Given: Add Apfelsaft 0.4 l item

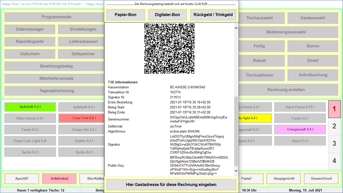Looking at the screenshot, I should point(81,107).
